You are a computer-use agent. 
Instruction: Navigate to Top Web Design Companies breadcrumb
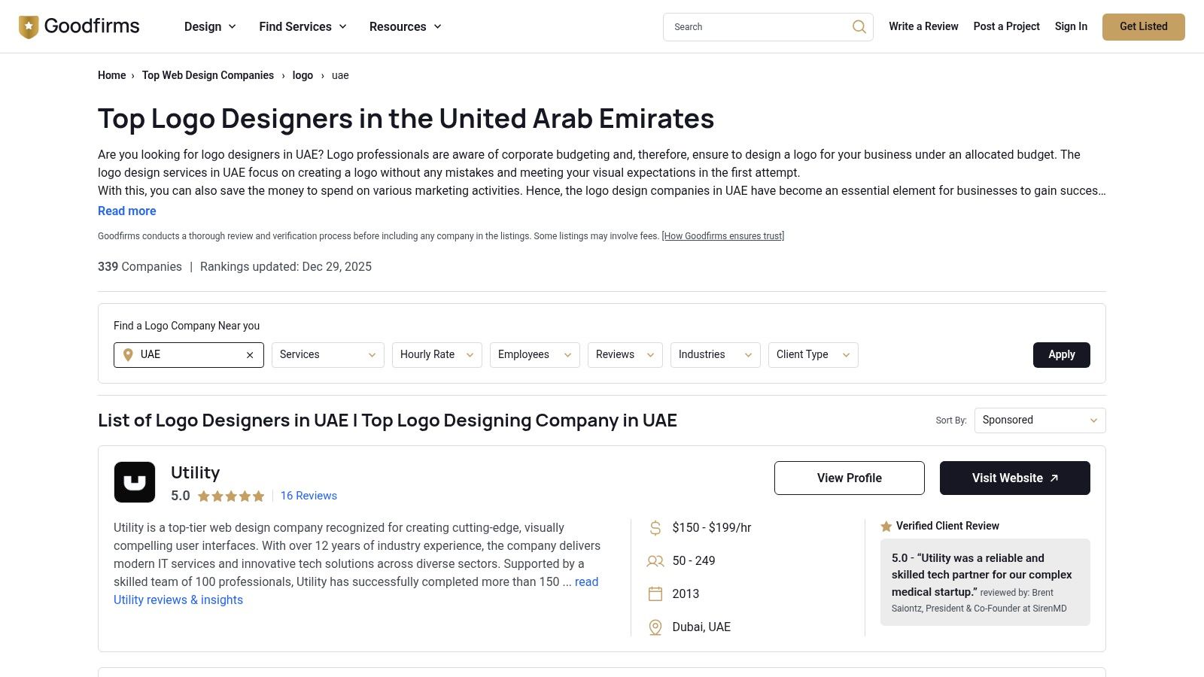[208, 75]
